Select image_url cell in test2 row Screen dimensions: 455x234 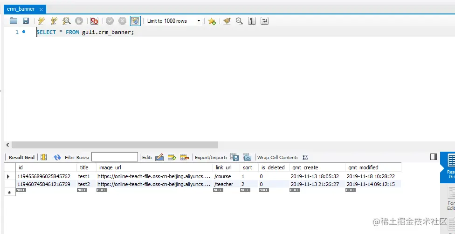point(154,184)
